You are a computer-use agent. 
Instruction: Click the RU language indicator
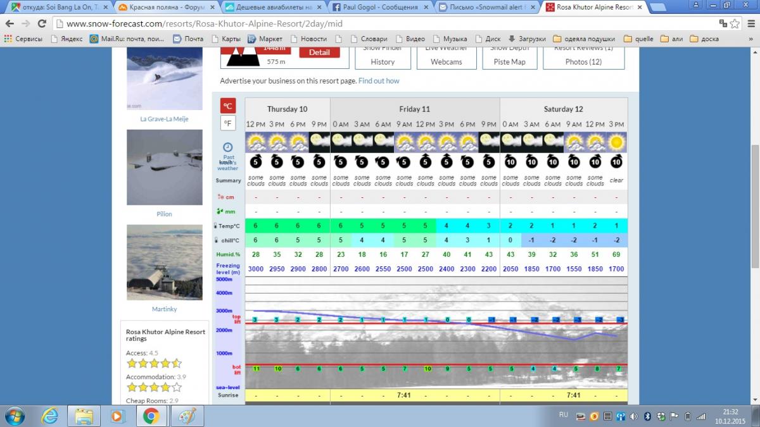pos(564,415)
